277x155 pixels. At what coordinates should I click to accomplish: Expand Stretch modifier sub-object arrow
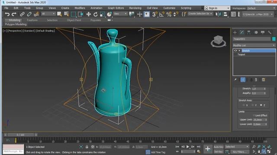click(239, 51)
